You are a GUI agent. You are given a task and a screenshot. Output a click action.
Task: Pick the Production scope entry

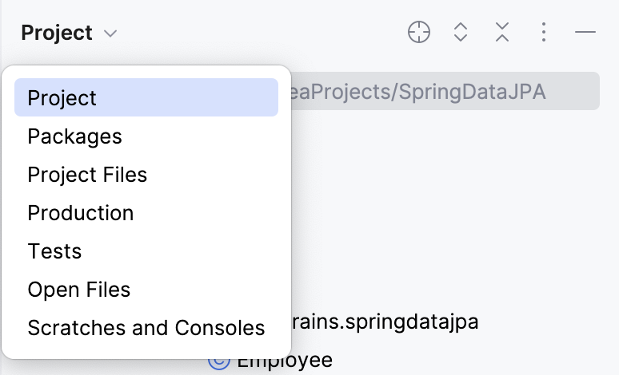(x=80, y=213)
